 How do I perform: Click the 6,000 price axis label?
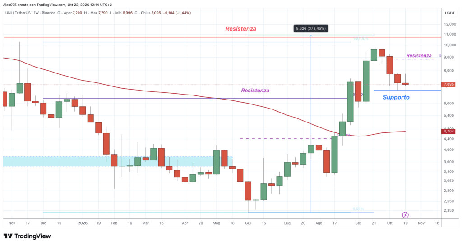pos(449,104)
